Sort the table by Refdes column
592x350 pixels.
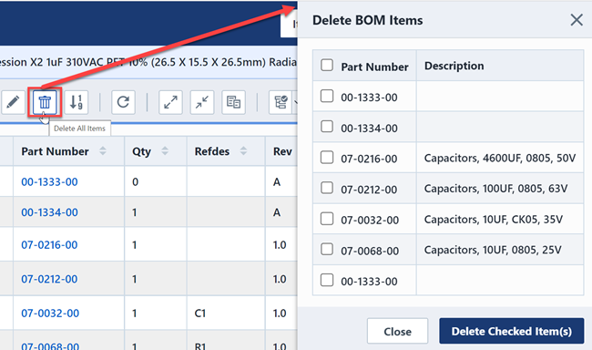[243, 151]
